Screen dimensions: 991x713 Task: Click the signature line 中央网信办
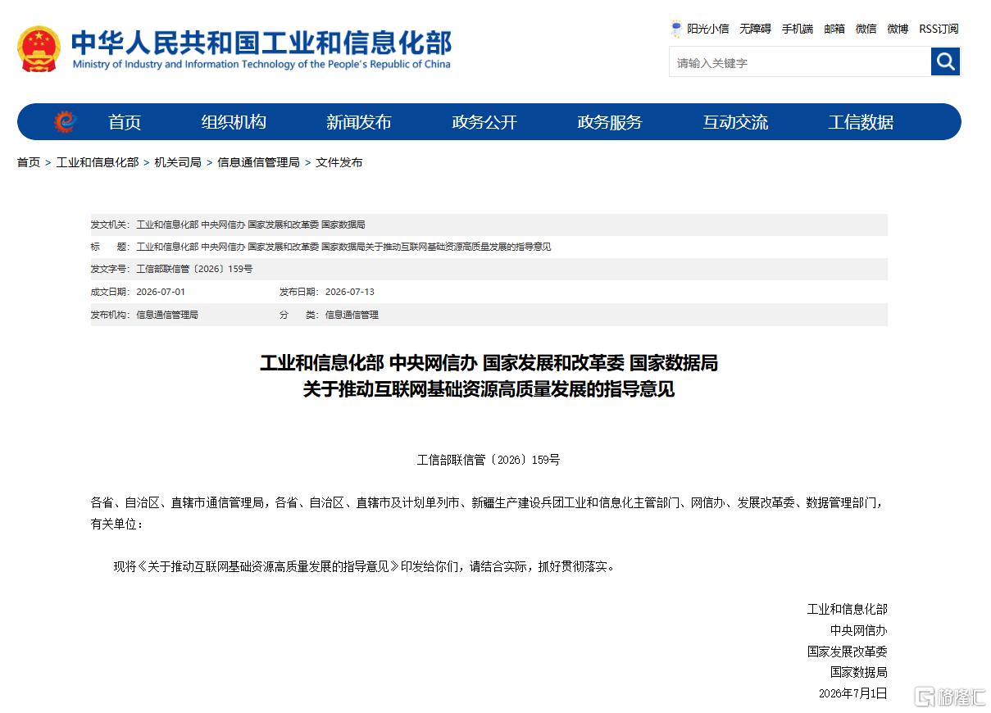pos(859,630)
